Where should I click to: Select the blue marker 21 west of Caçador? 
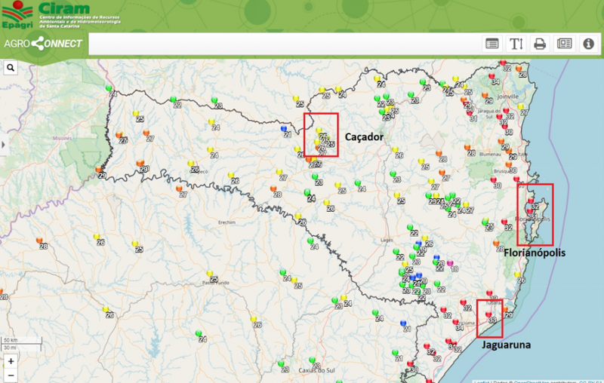(284, 128)
